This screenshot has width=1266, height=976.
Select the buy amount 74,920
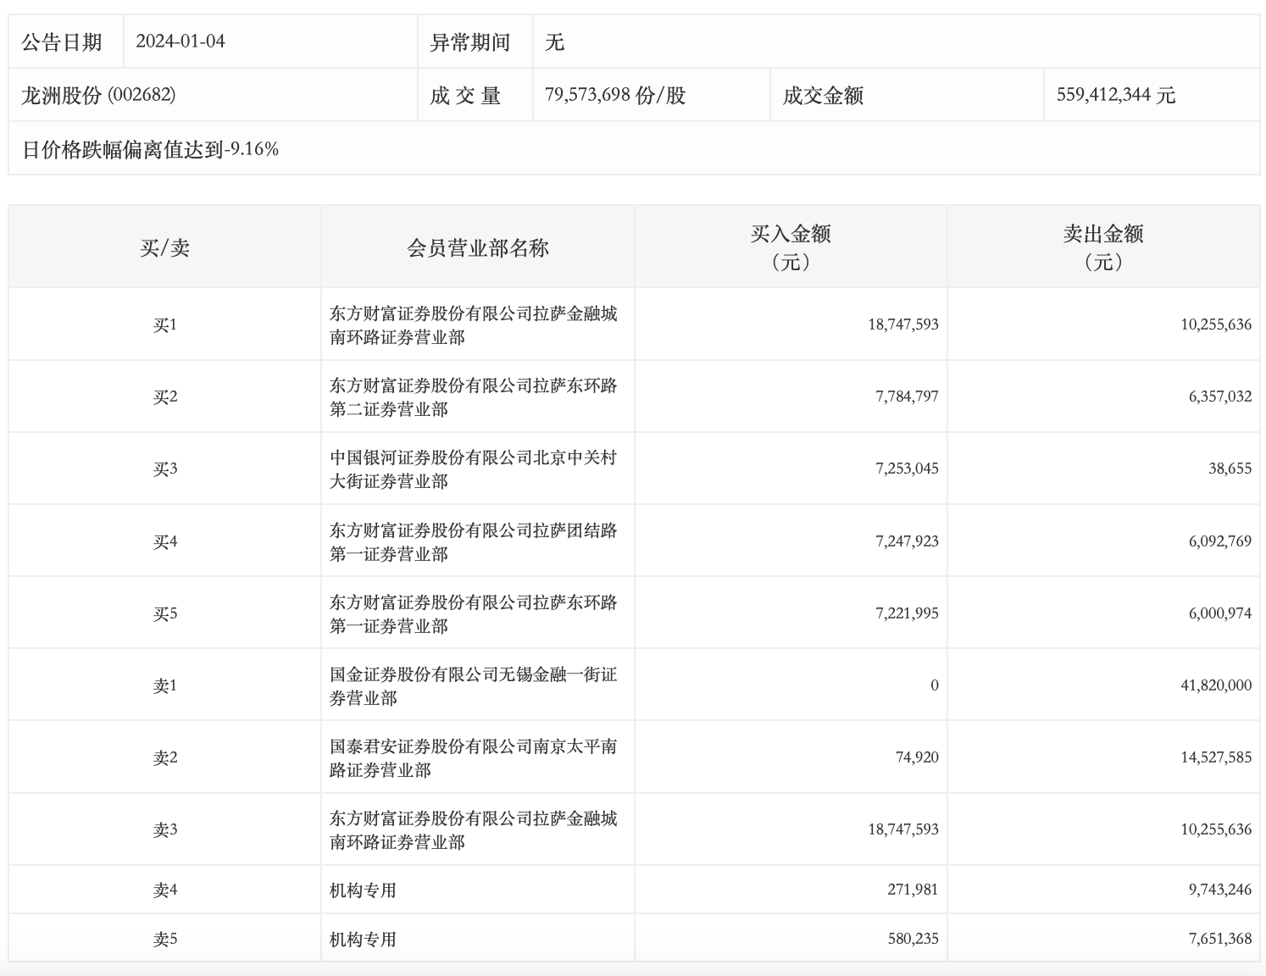(917, 757)
